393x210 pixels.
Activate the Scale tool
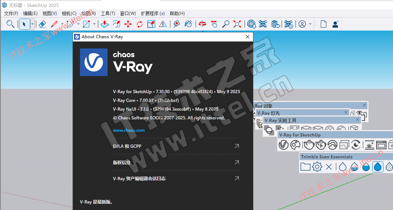[151, 24]
